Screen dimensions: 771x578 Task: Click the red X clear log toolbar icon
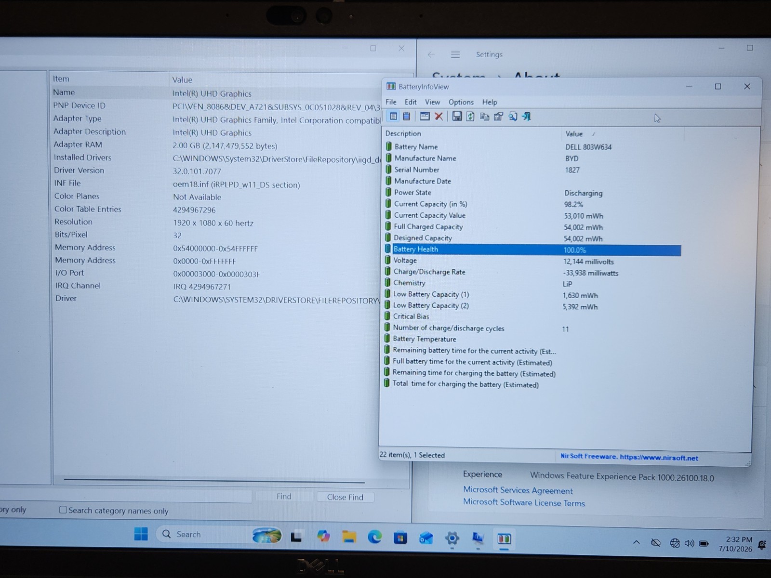coord(439,116)
